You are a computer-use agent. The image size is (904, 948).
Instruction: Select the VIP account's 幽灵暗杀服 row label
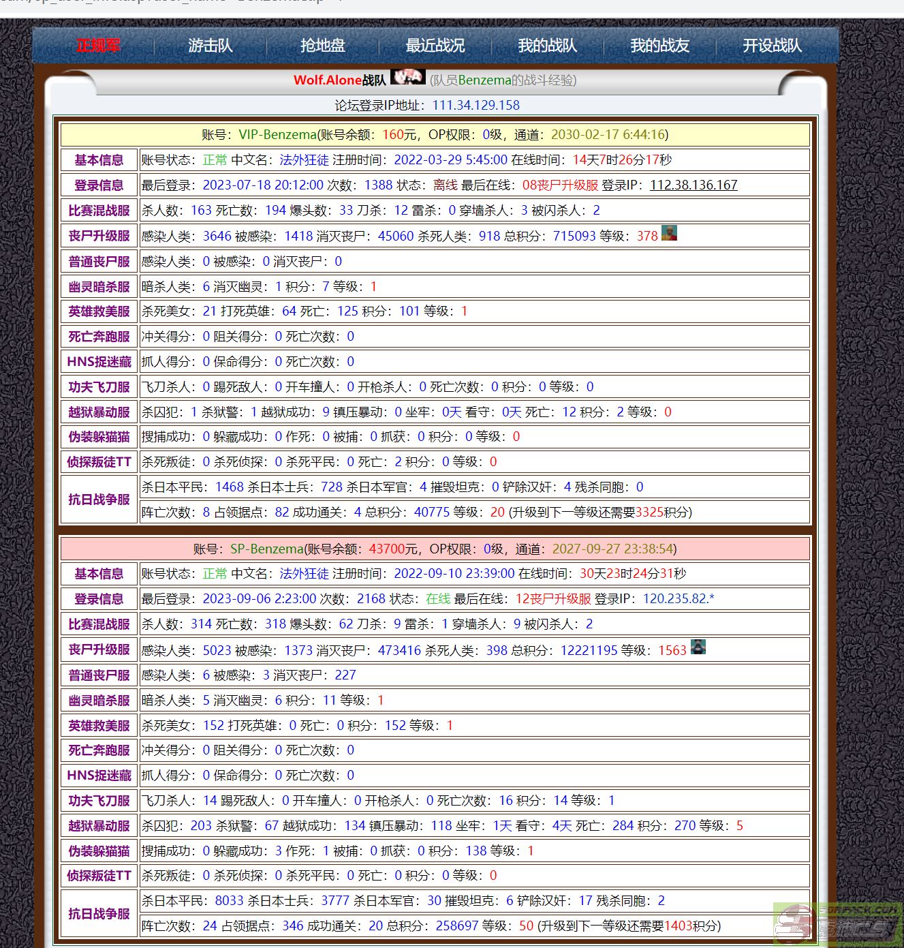click(99, 286)
